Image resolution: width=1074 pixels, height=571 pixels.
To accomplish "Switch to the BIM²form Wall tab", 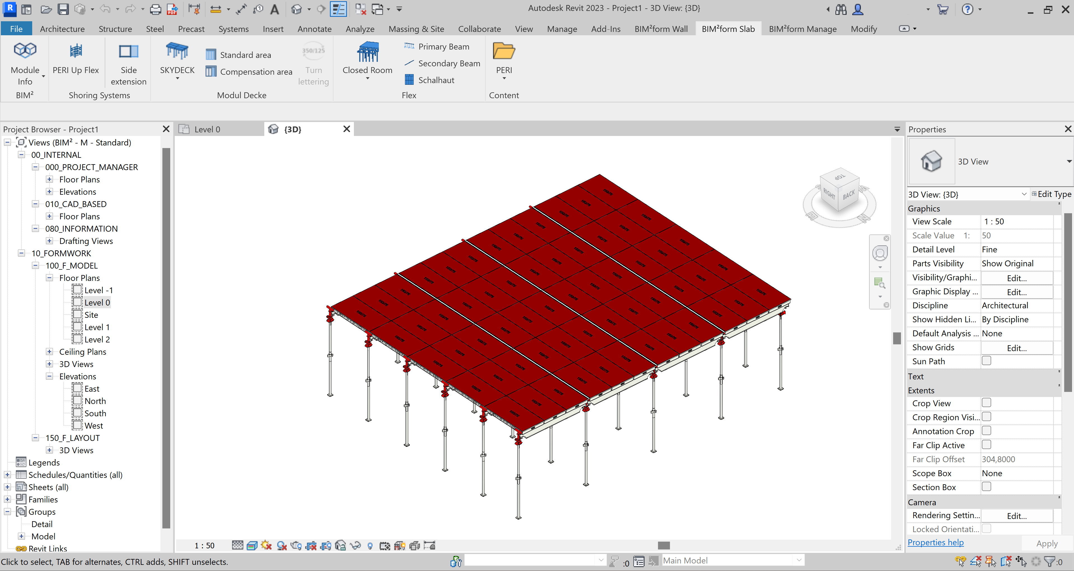I will tap(661, 29).
